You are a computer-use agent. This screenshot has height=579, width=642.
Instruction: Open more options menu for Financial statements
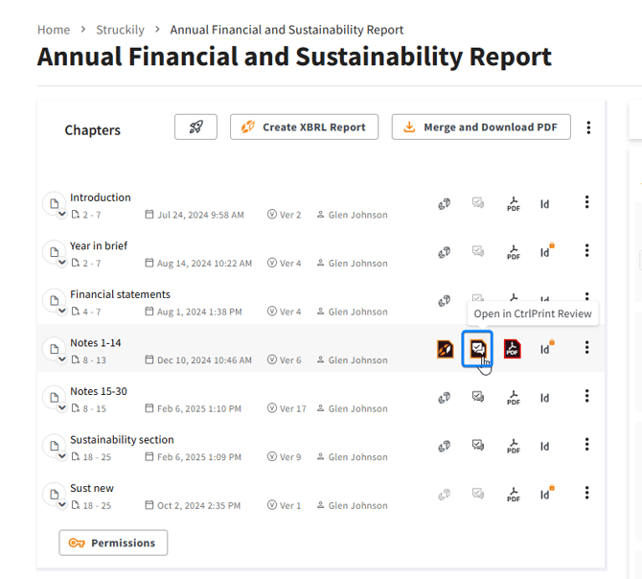(587, 300)
